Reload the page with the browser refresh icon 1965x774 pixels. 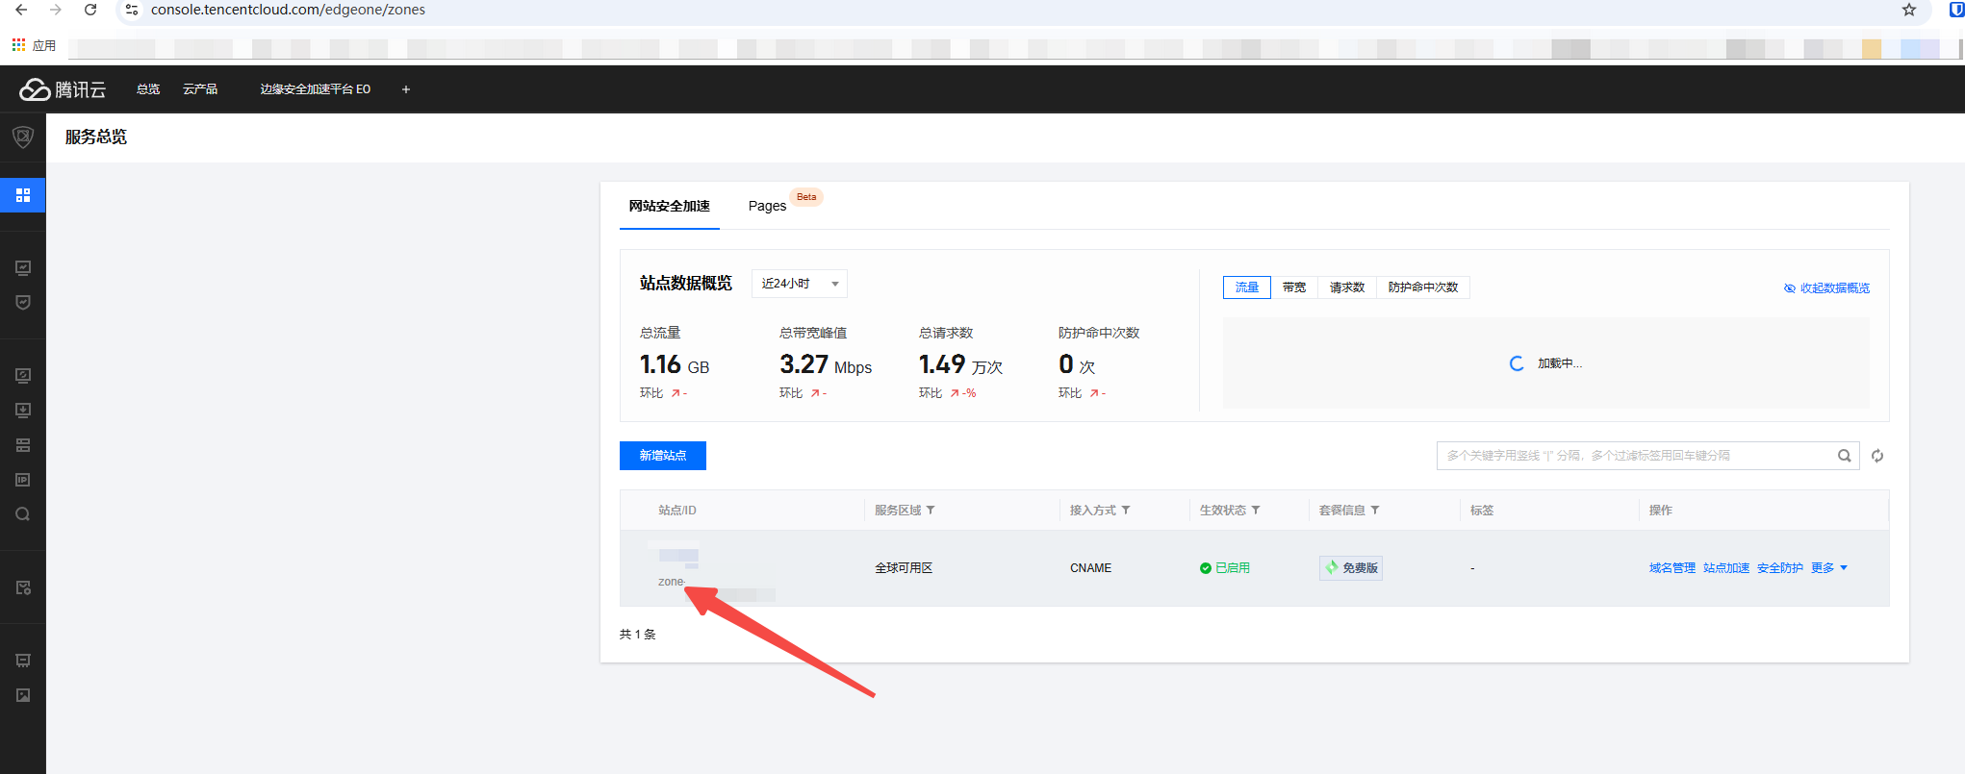coord(90,10)
